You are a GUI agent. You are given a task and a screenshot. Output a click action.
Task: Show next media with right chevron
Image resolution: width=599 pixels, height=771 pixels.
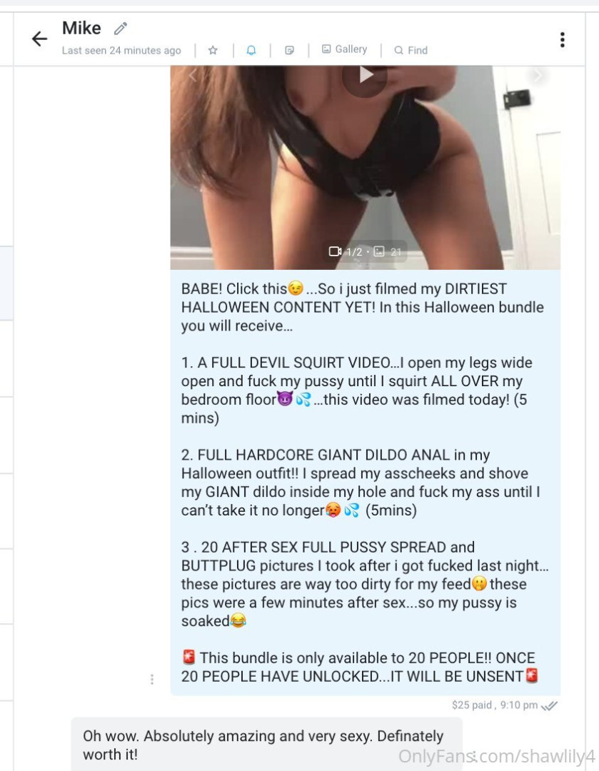537,75
